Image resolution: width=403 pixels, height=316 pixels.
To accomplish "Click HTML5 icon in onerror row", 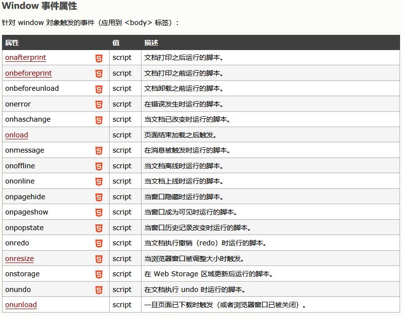I will click(x=99, y=105).
